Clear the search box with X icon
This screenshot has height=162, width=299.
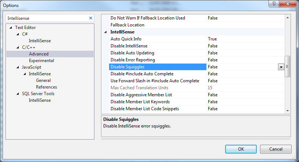(91, 18)
